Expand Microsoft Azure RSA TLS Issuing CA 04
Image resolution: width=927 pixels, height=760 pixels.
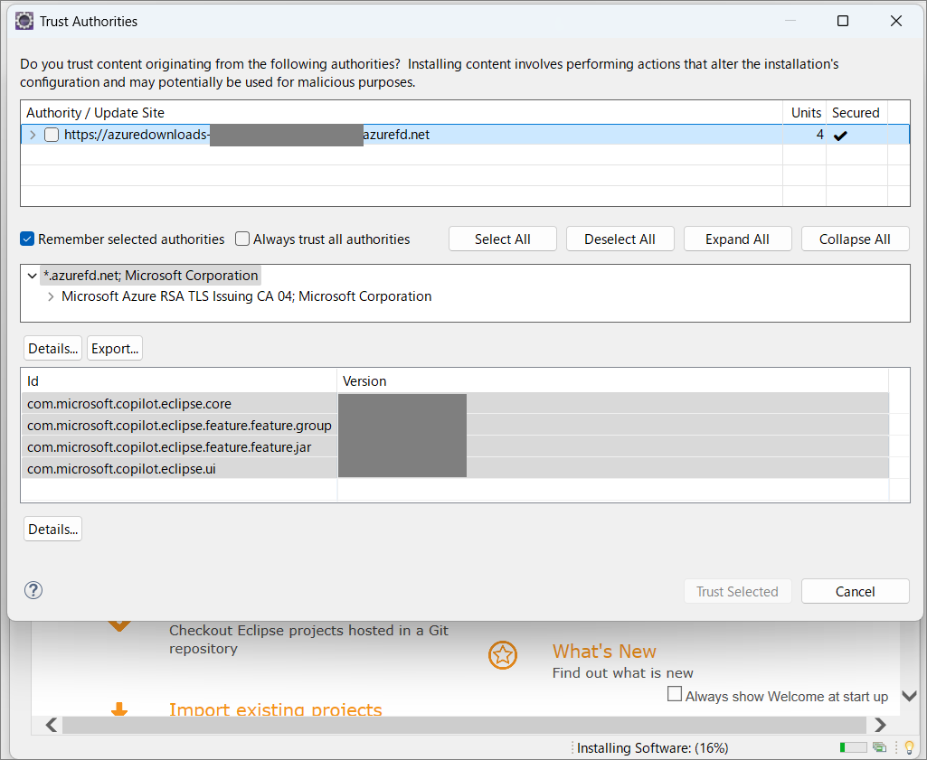click(51, 296)
